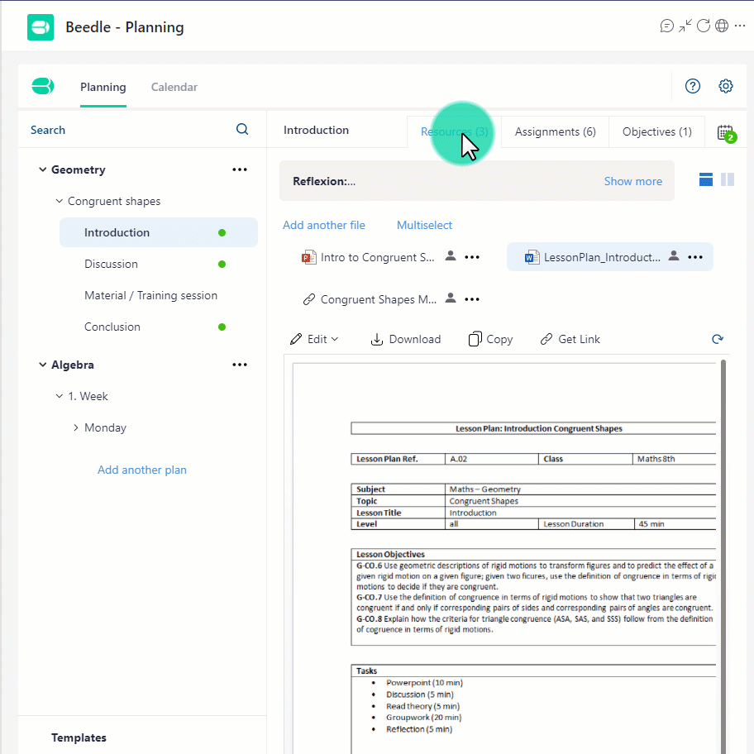Viewport: 754px width, 754px height.
Task: Open the chat conversation icon in title bar
Action: click(666, 26)
